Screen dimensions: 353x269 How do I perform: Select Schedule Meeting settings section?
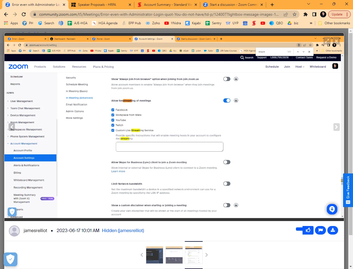77,85
